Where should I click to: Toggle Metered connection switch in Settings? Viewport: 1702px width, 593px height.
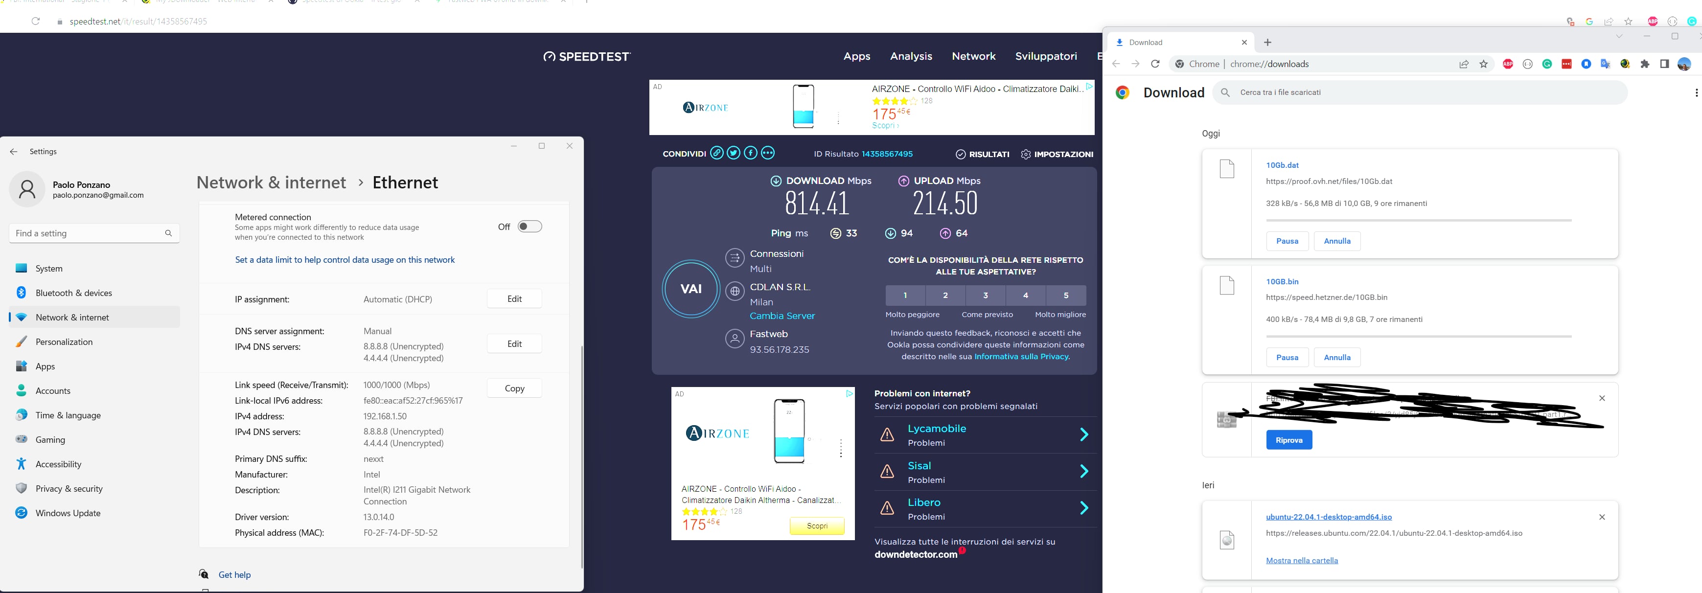coord(530,227)
